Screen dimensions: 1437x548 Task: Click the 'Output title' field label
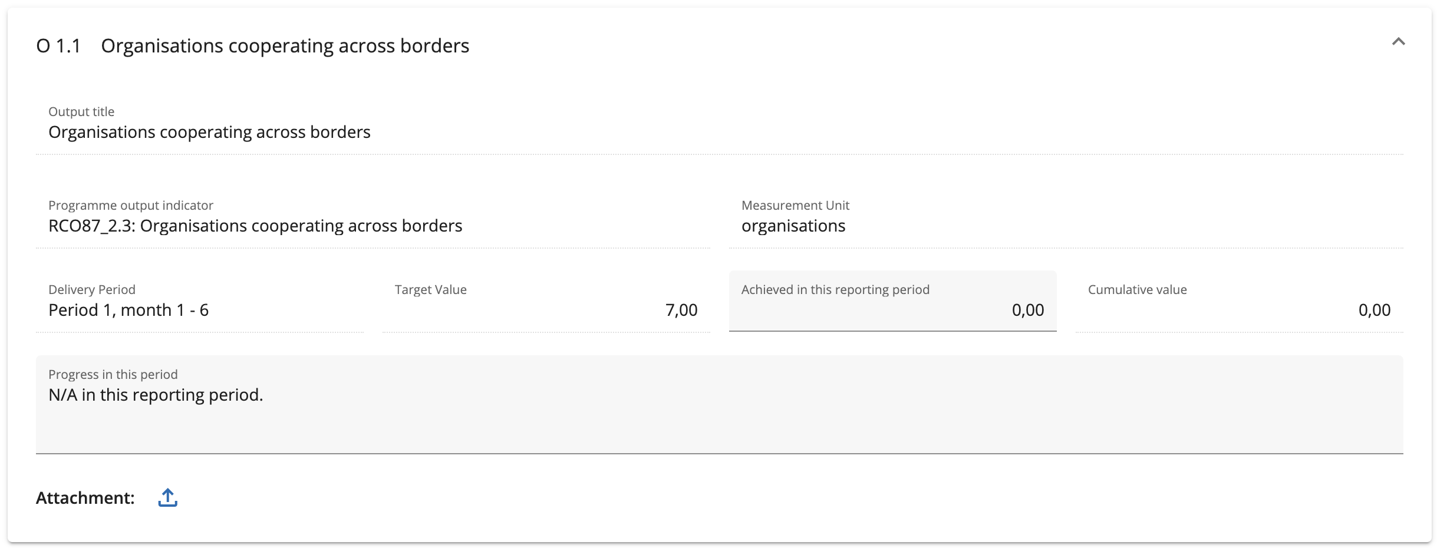pyautogui.click(x=81, y=112)
